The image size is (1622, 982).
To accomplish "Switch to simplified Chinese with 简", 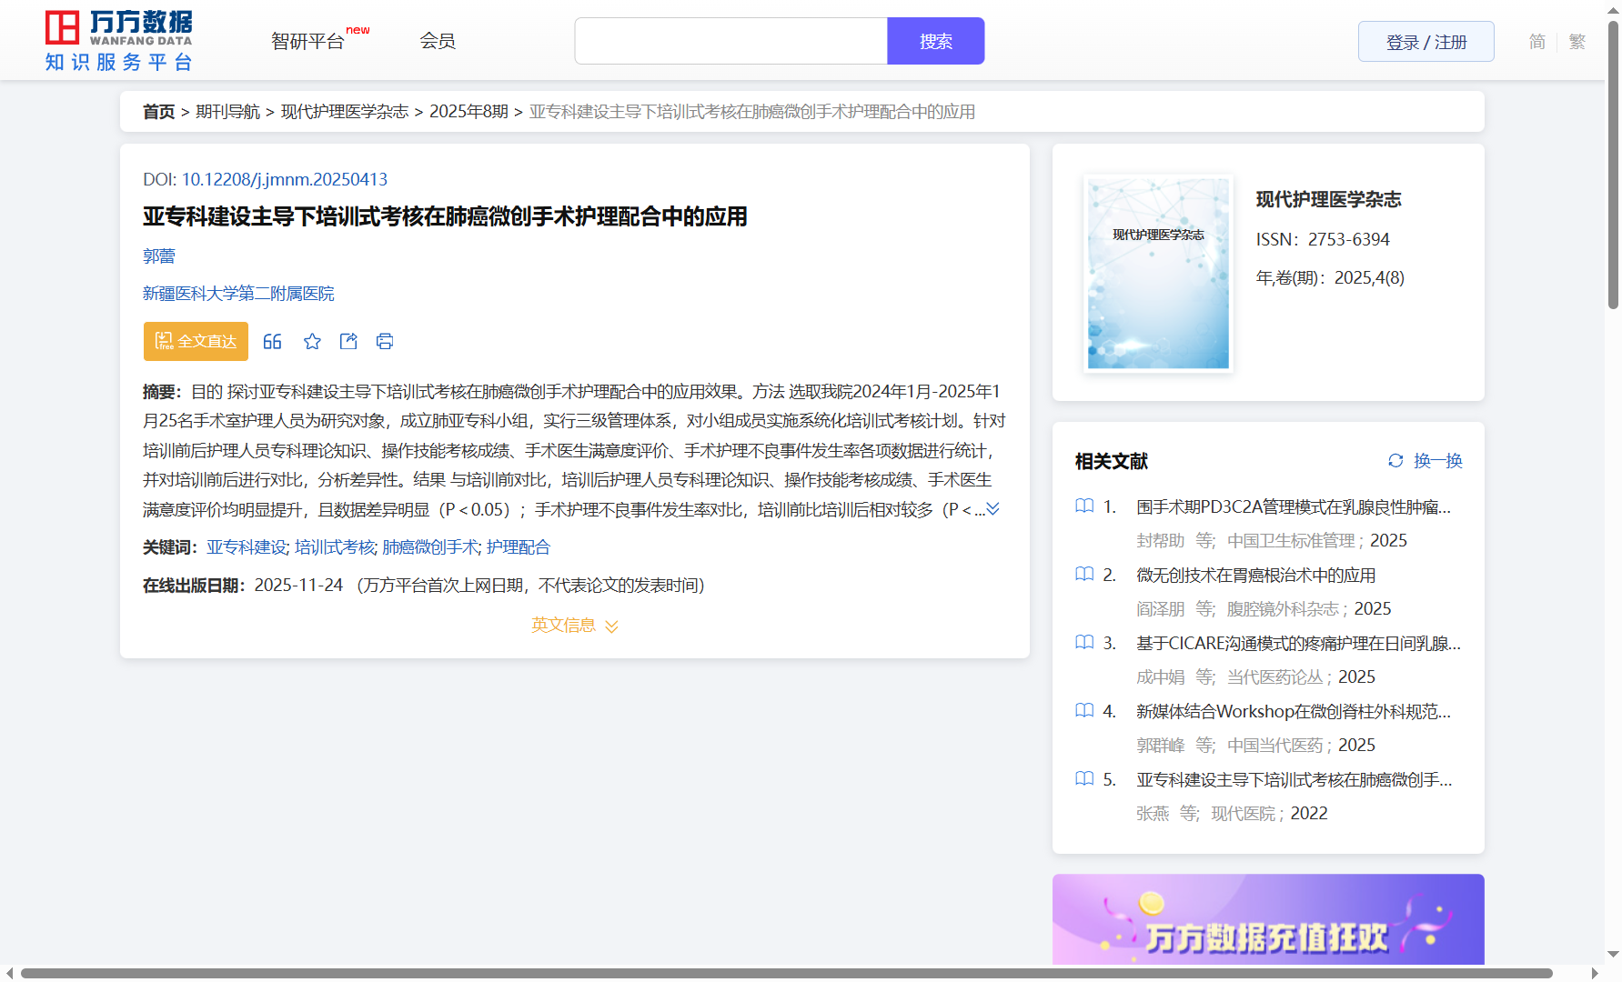I will pyautogui.click(x=1536, y=42).
